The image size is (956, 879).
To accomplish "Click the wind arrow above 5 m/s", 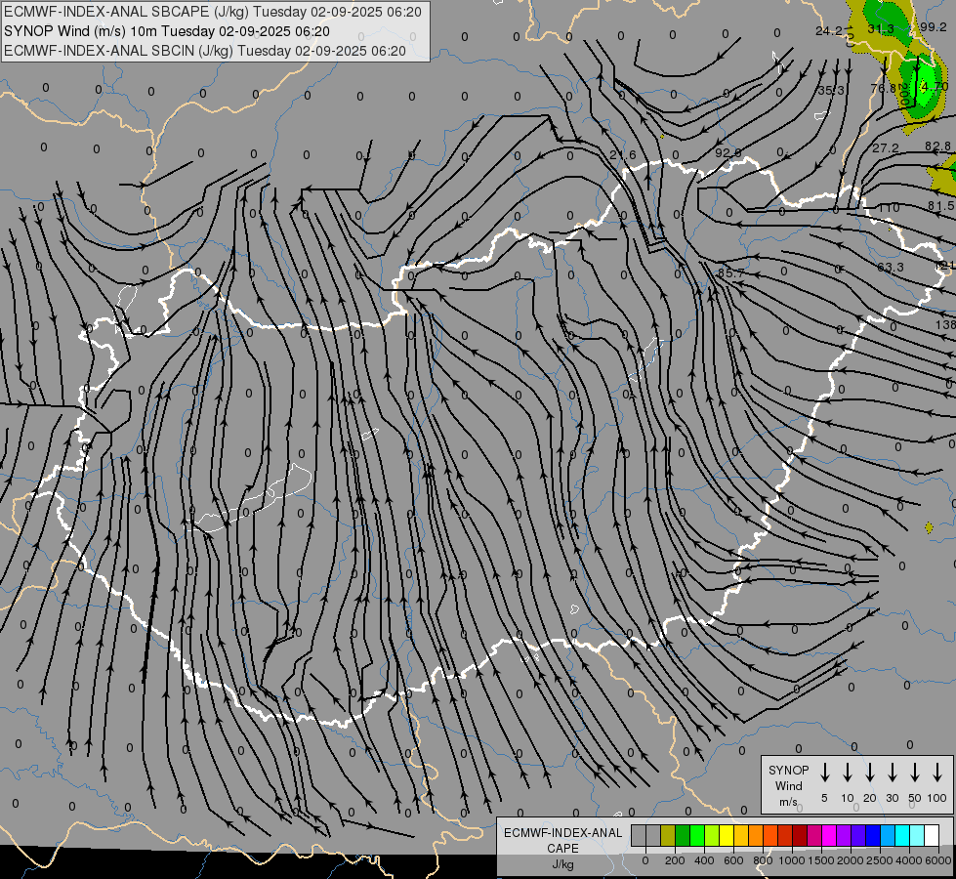I will click(x=824, y=773).
